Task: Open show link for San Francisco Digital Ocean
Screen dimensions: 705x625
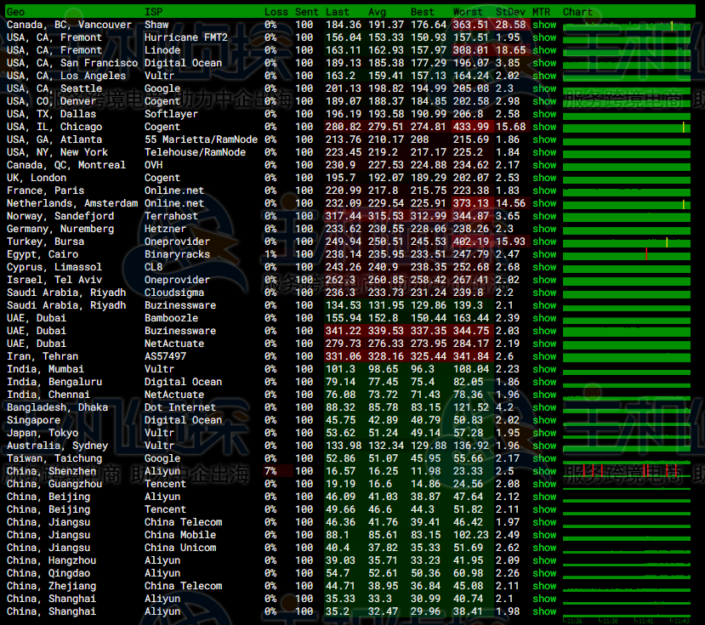Action: point(544,63)
